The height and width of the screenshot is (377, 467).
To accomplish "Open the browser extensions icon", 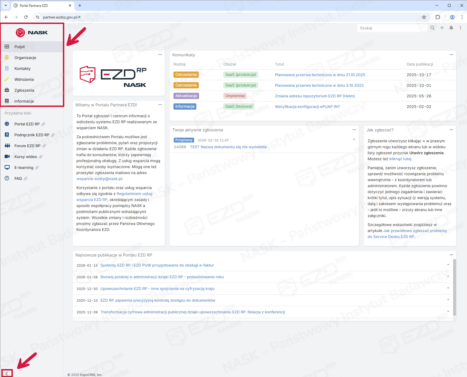I will (x=438, y=17).
